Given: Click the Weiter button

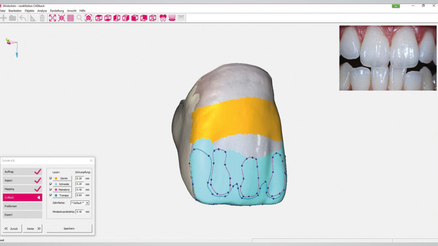Looking at the screenshot, I should (x=33, y=228).
